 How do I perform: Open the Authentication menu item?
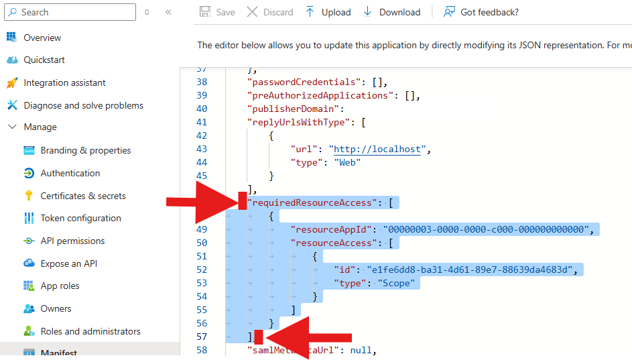click(70, 173)
